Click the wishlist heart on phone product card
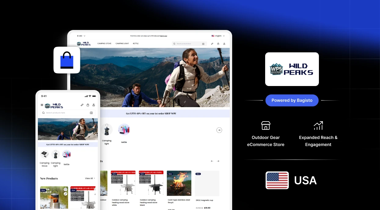The height and width of the screenshot is (210, 380). tap(65, 189)
